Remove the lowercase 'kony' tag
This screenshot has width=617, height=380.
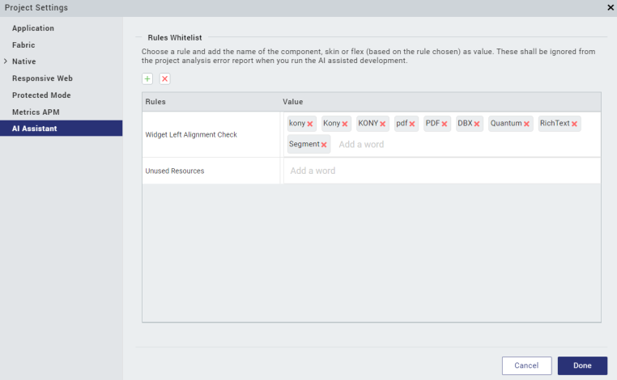pos(310,124)
